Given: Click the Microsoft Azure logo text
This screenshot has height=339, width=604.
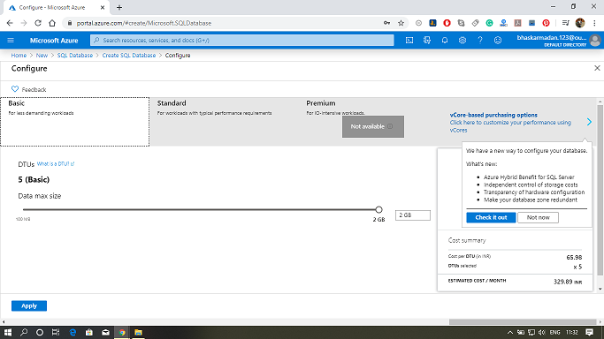Looking at the screenshot, I should click(54, 41).
